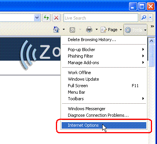Viewport: 157px width, 144px height.
Task: Expand the address bar history dropdown
Action: point(37,18)
